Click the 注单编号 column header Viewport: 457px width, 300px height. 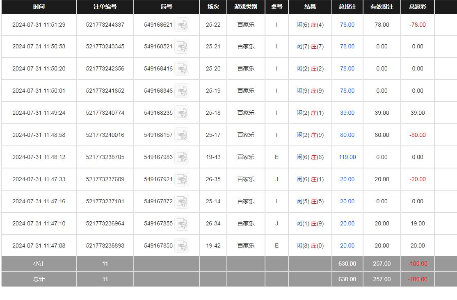[x=105, y=7]
